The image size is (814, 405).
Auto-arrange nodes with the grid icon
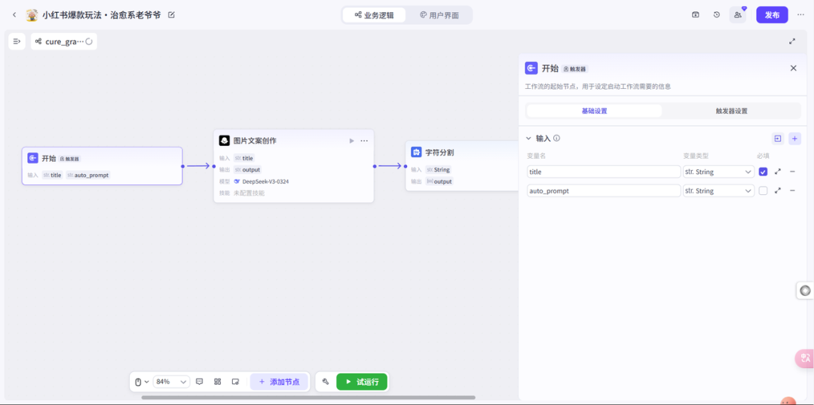coord(218,382)
